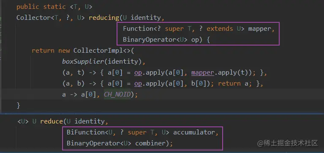Select the 'Collector' return type

[33, 18]
